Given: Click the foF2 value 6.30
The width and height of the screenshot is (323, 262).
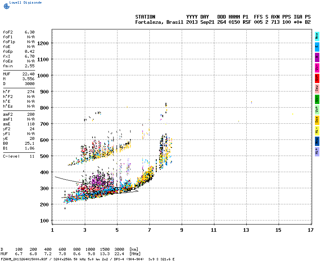Looking at the screenshot, I should (29, 32).
